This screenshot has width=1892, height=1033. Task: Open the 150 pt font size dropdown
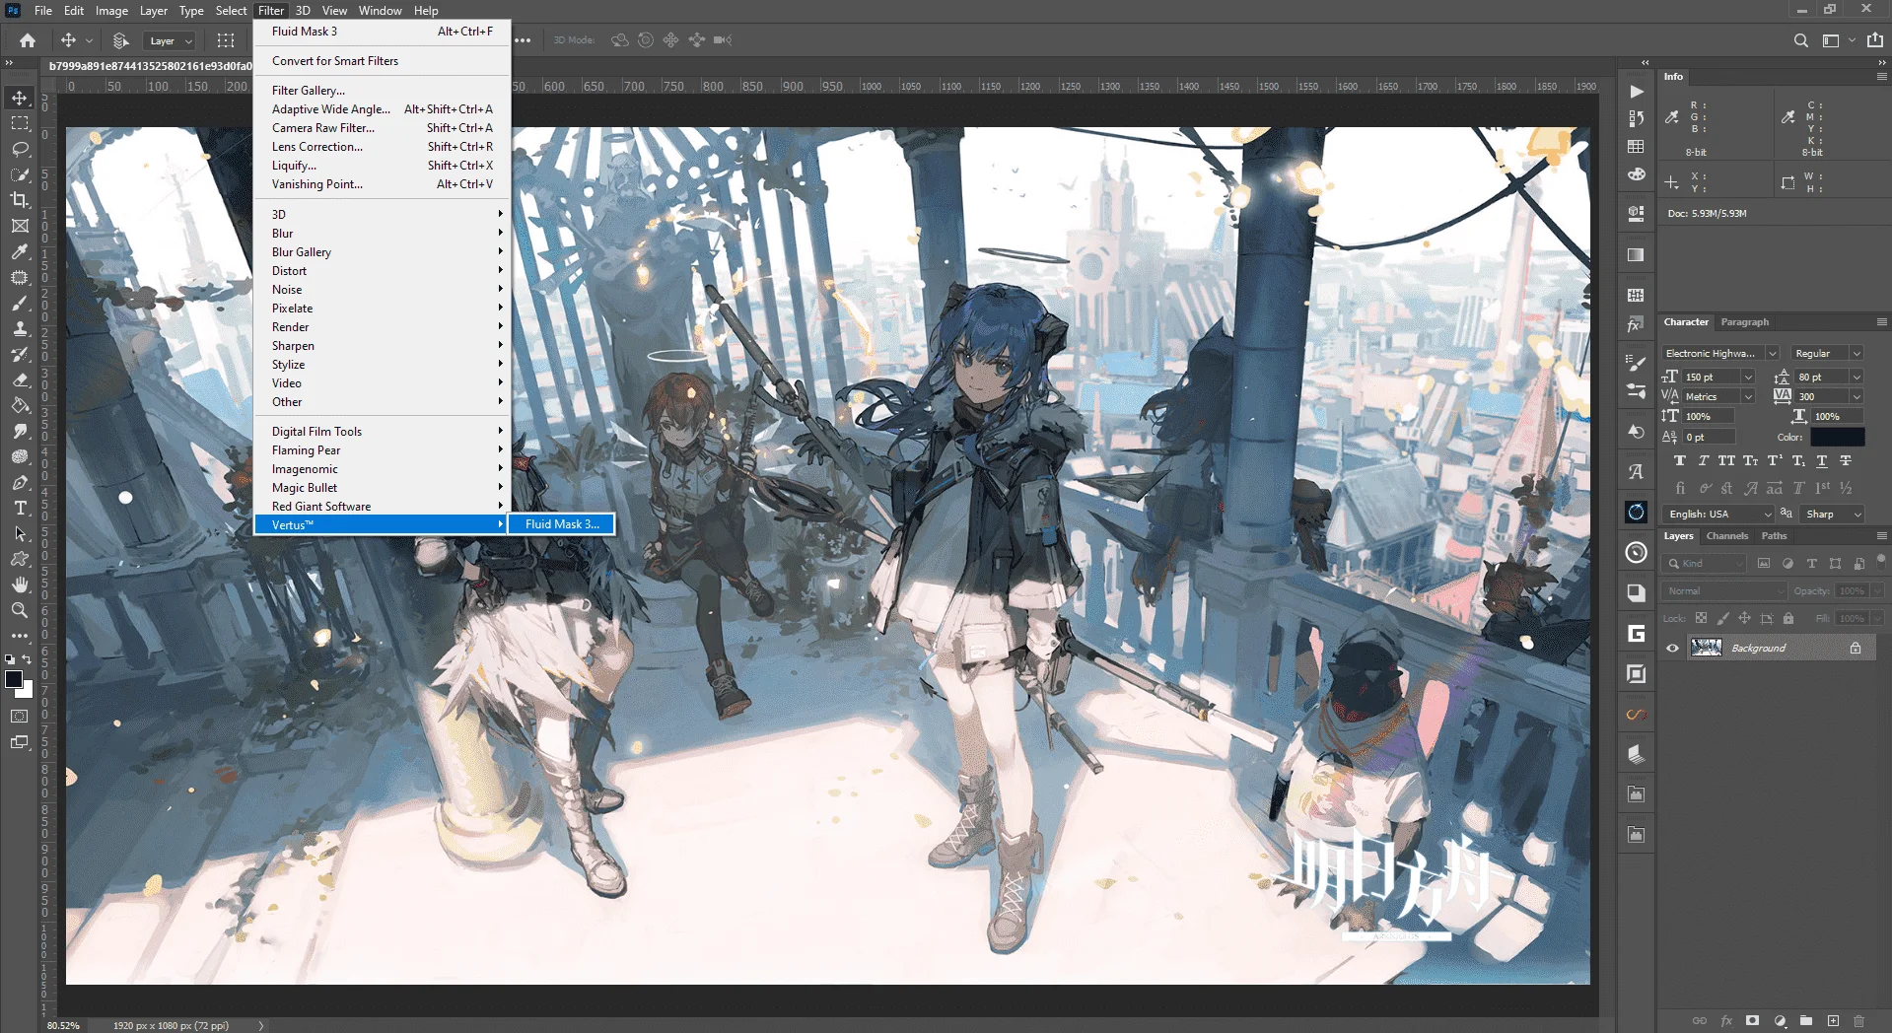click(1748, 378)
